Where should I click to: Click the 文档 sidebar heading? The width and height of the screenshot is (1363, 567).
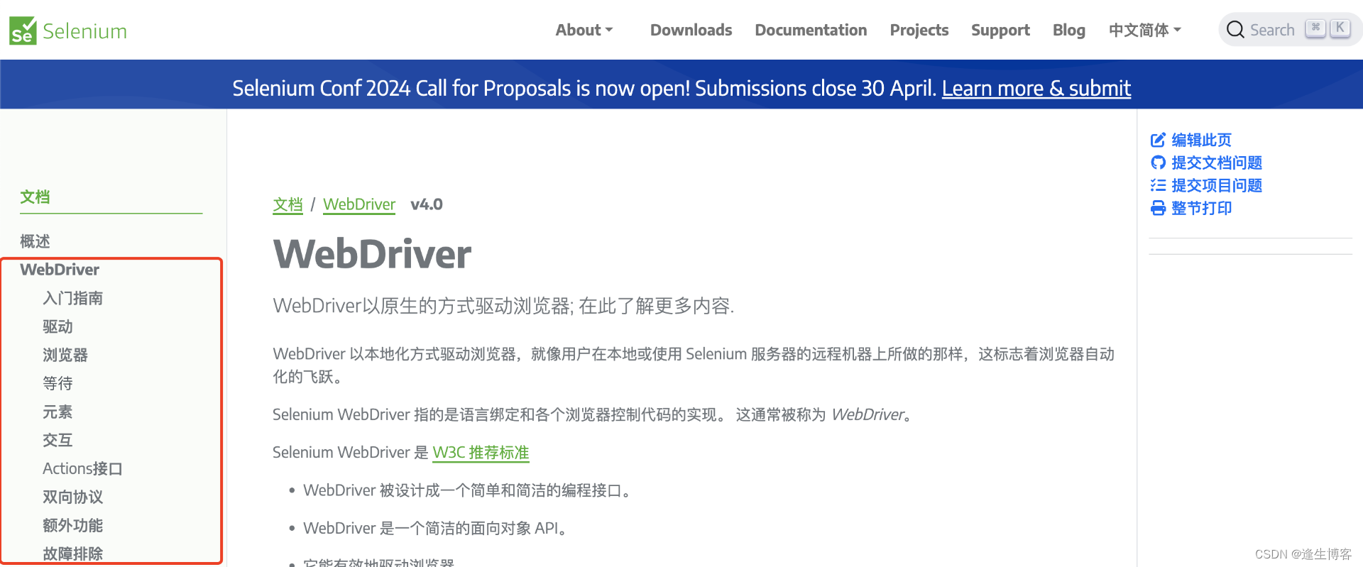click(35, 197)
